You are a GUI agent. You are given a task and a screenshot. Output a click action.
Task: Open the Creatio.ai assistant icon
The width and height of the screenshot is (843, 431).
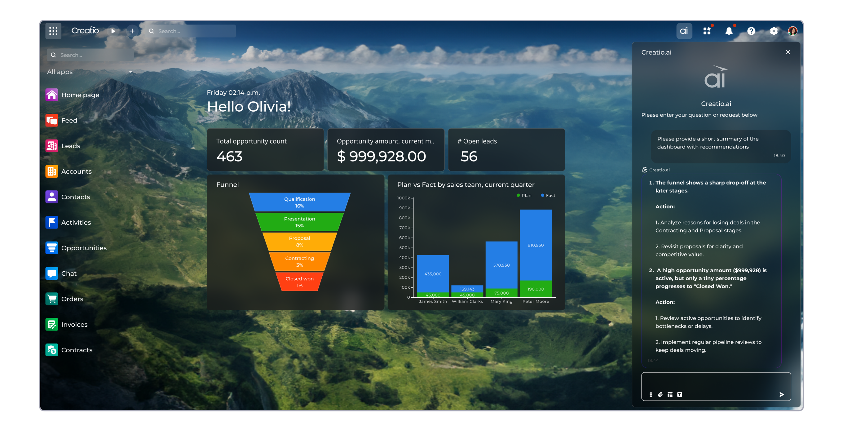point(684,31)
